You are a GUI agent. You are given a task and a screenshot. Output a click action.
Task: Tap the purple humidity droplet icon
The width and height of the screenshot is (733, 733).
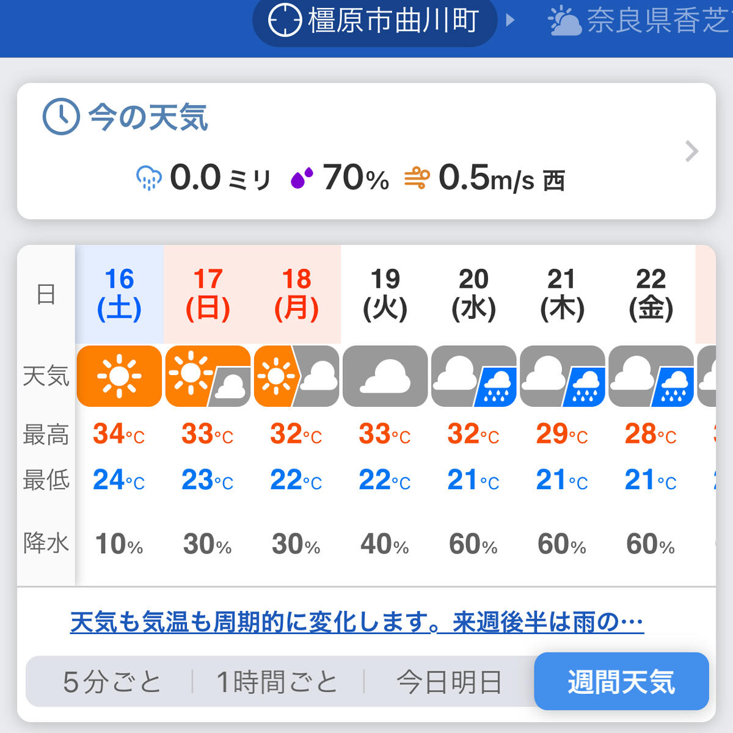pyautogui.click(x=302, y=178)
